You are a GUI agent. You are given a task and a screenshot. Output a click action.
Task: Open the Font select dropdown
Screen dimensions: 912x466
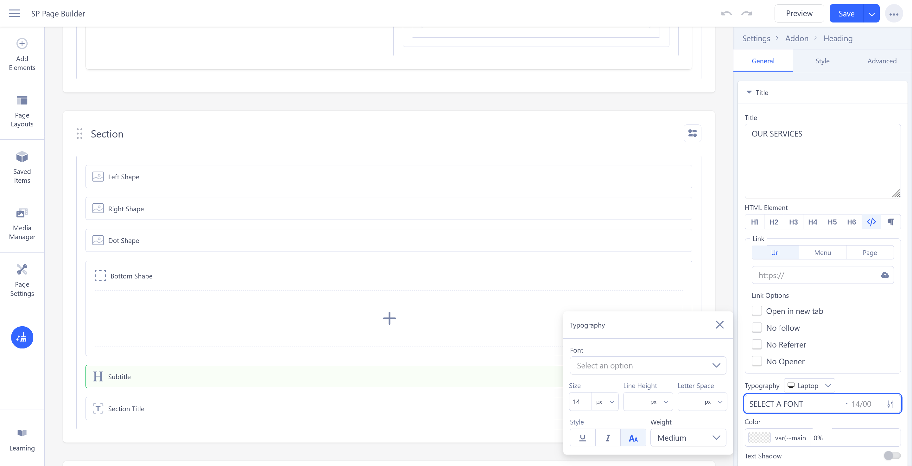click(x=648, y=366)
